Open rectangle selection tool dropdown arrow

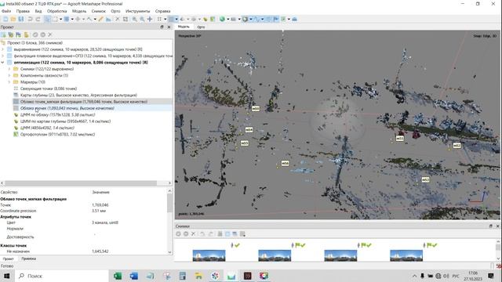(x=60, y=19)
